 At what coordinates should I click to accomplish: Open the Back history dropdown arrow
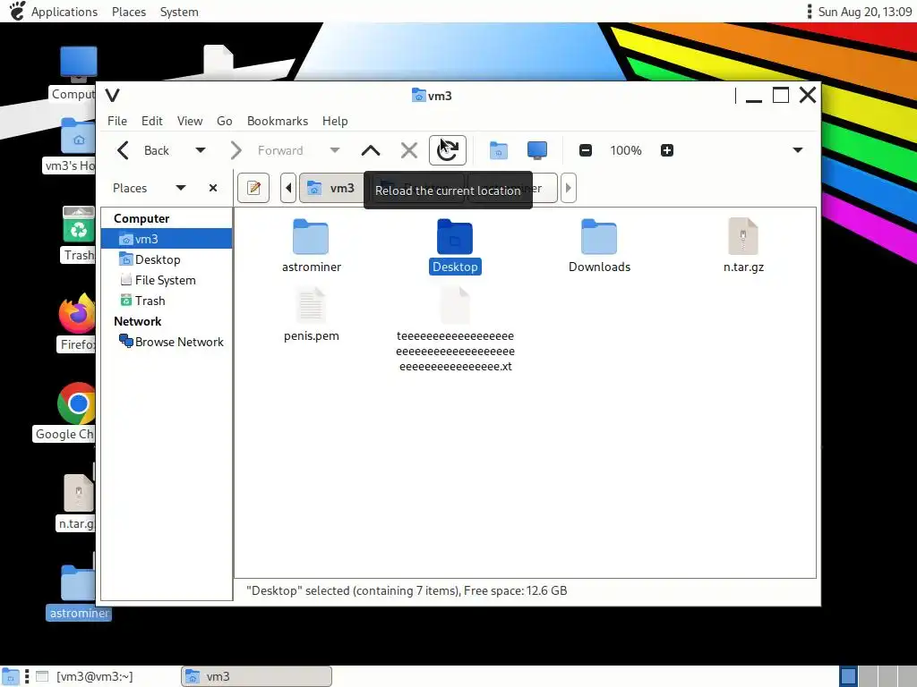[x=200, y=150]
